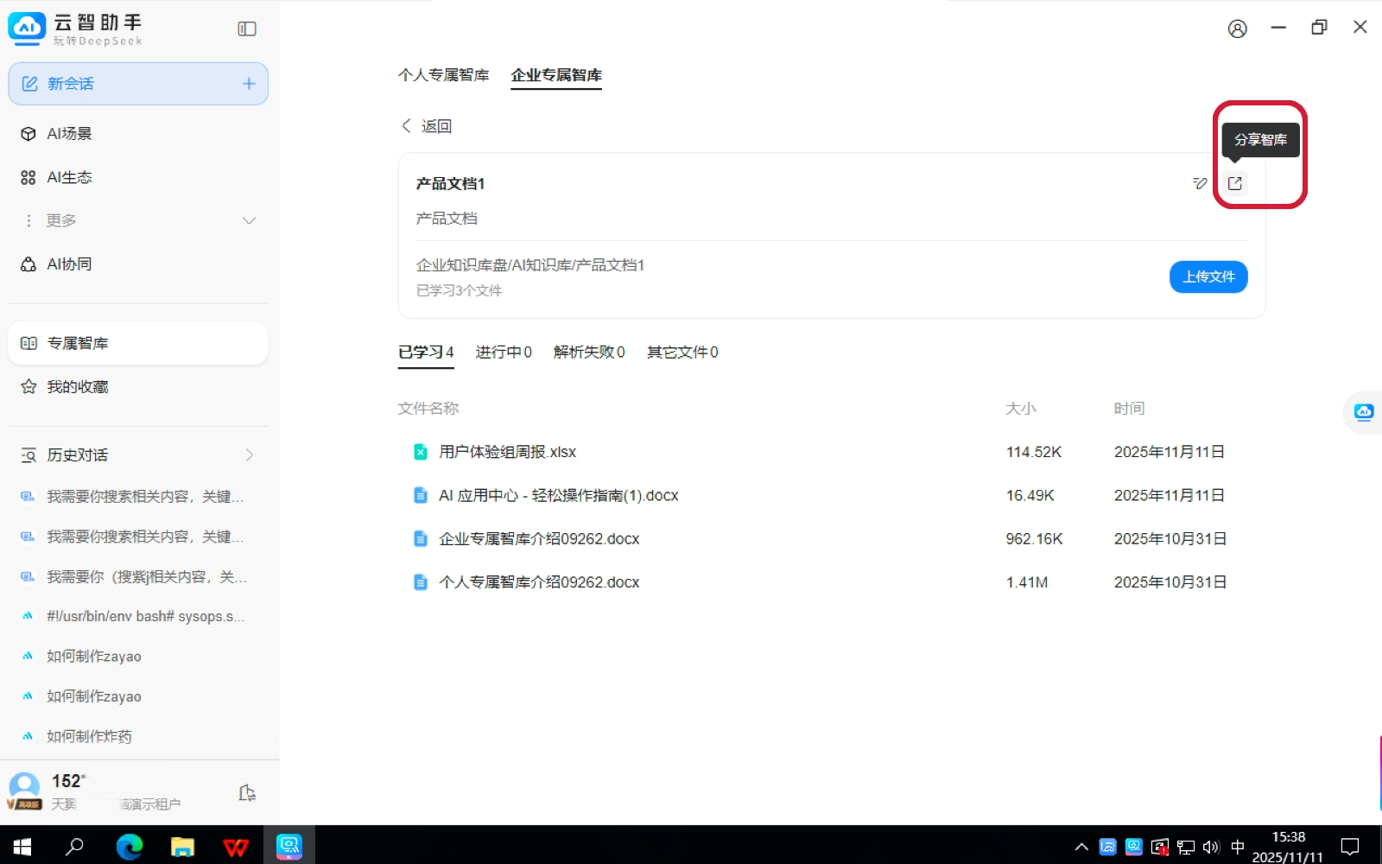Expand the 更多 dropdown menu
Screen dimensions: 1382x864
point(249,221)
